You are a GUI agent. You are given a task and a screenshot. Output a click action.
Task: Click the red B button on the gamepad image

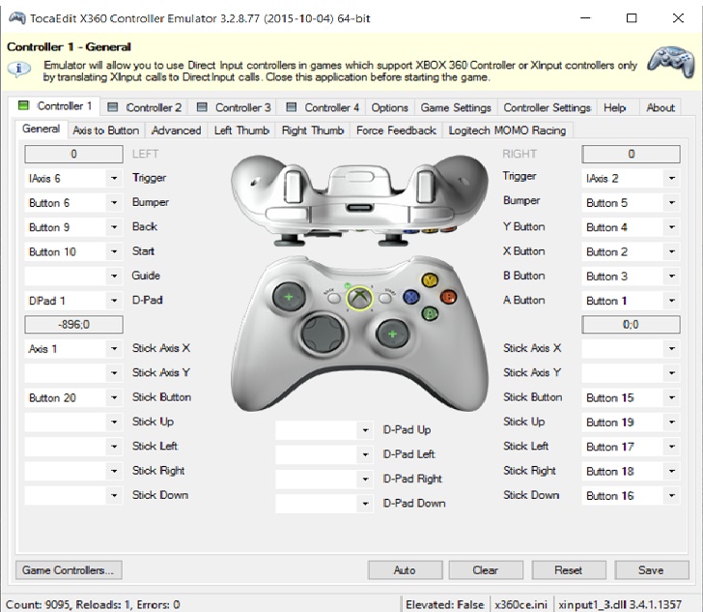[x=448, y=297]
